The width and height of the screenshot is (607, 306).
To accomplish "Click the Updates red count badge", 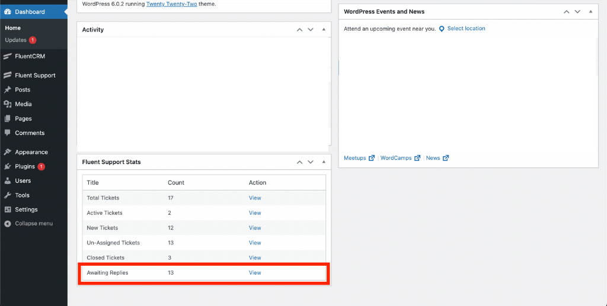I will point(33,40).
